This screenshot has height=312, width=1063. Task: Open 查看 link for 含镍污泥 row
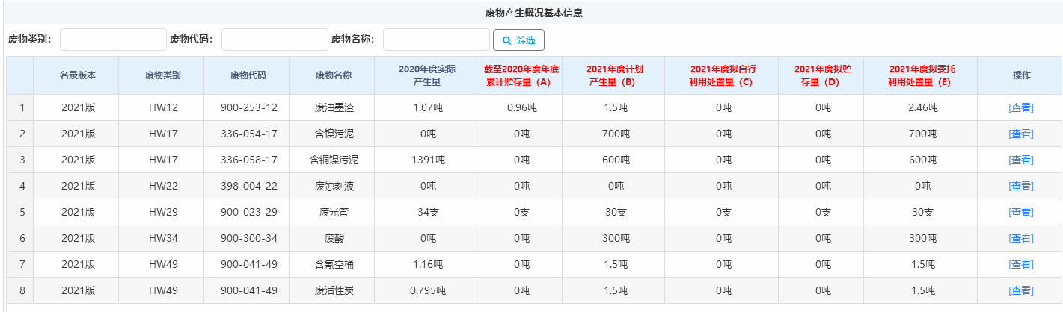1021,134
